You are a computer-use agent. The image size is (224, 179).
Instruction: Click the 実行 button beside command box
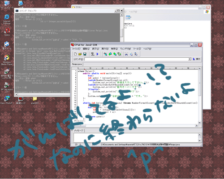[x=197, y=59]
